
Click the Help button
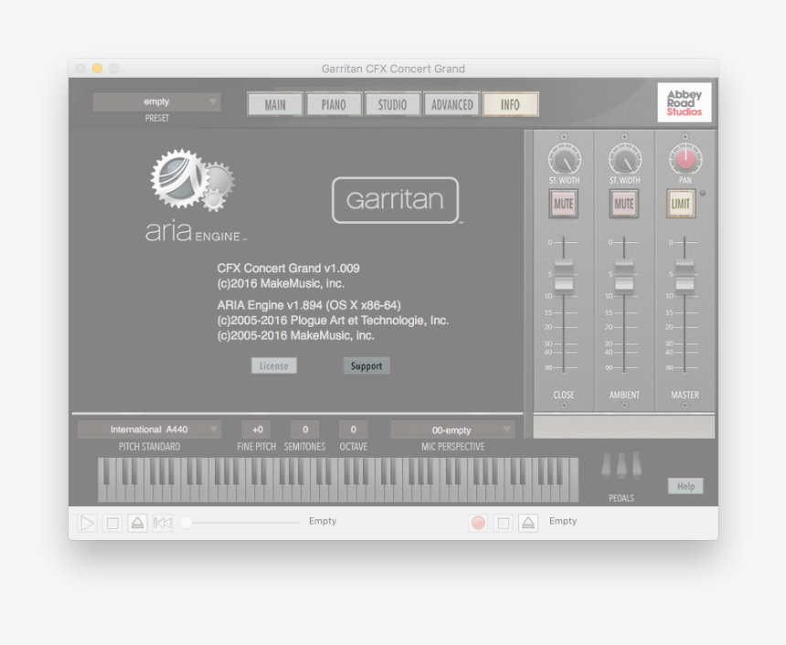tap(685, 486)
